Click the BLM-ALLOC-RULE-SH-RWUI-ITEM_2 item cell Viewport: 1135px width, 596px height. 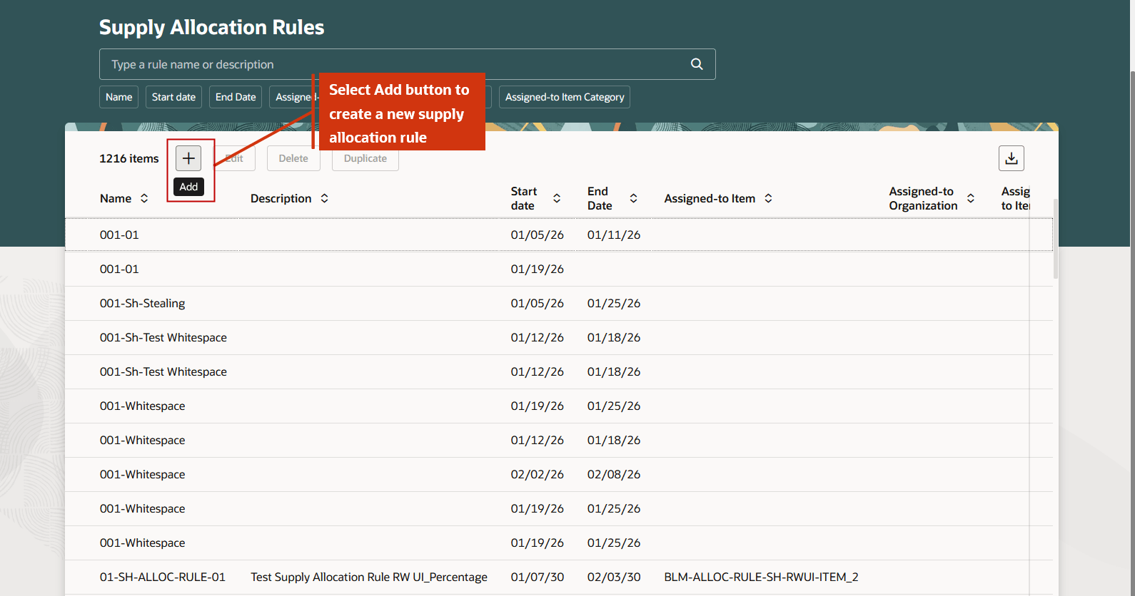[761, 577]
